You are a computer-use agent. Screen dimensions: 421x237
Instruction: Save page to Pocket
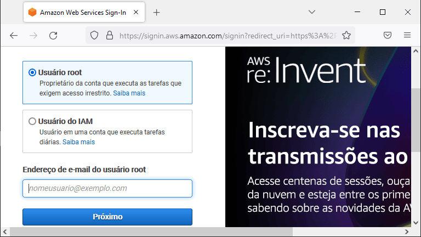click(x=388, y=35)
